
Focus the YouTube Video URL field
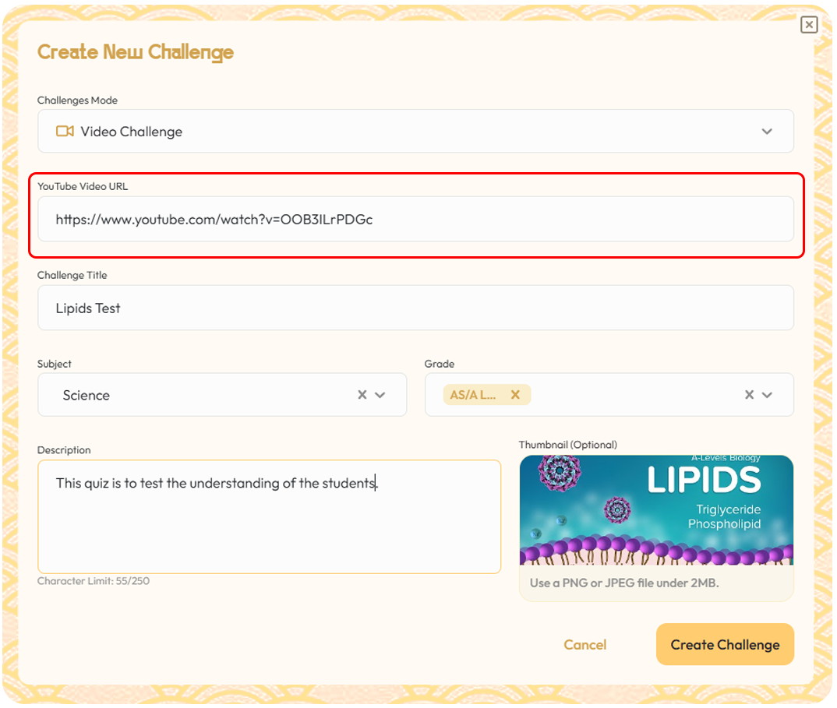(x=415, y=220)
